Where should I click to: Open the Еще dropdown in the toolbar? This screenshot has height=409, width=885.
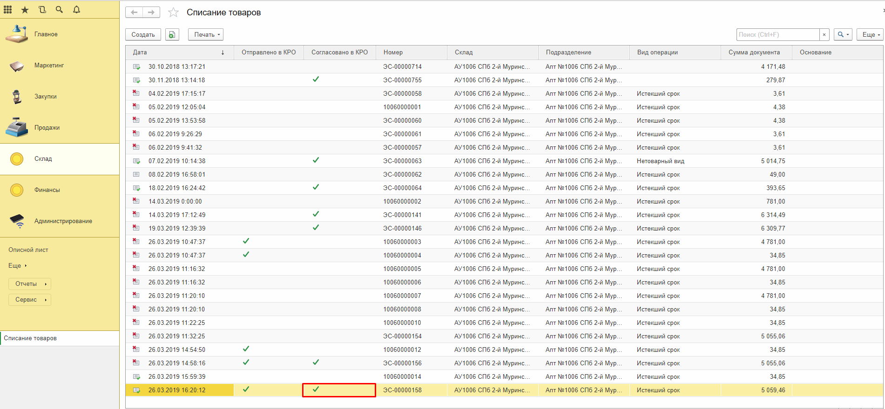870,34
